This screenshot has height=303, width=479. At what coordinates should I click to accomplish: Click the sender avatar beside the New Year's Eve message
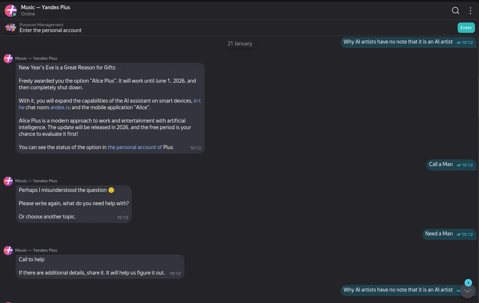pyautogui.click(x=8, y=58)
